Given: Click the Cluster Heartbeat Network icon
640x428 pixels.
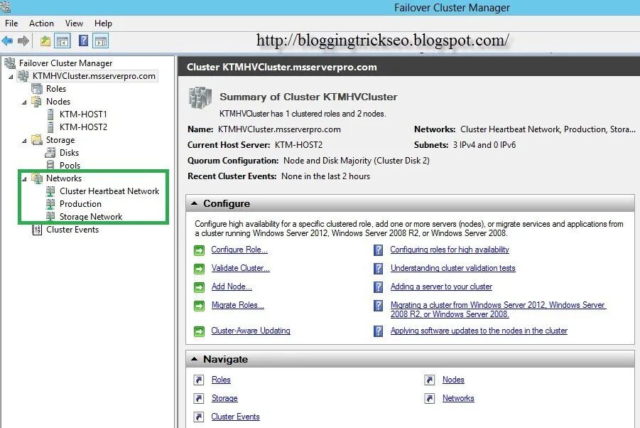Looking at the screenshot, I should click(x=50, y=191).
